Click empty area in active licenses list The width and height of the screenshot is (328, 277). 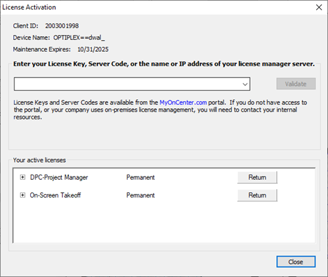coord(164,222)
